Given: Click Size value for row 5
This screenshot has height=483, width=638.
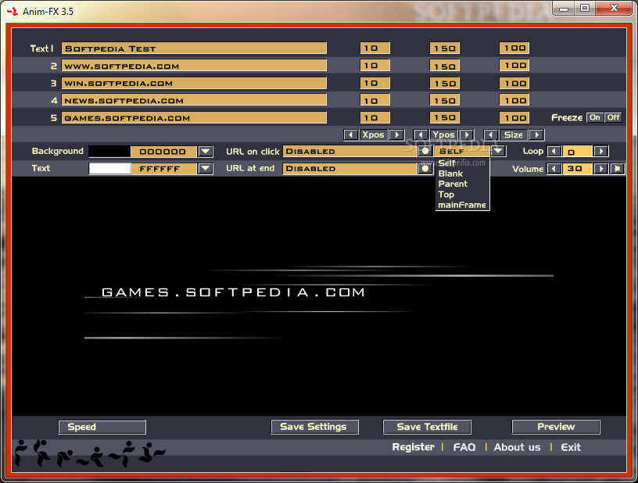Looking at the screenshot, I should pos(514,118).
